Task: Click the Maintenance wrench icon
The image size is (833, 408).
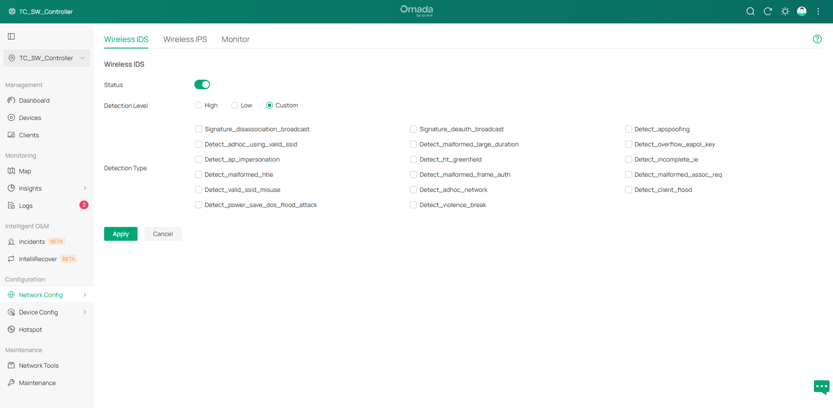Action: pos(11,382)
